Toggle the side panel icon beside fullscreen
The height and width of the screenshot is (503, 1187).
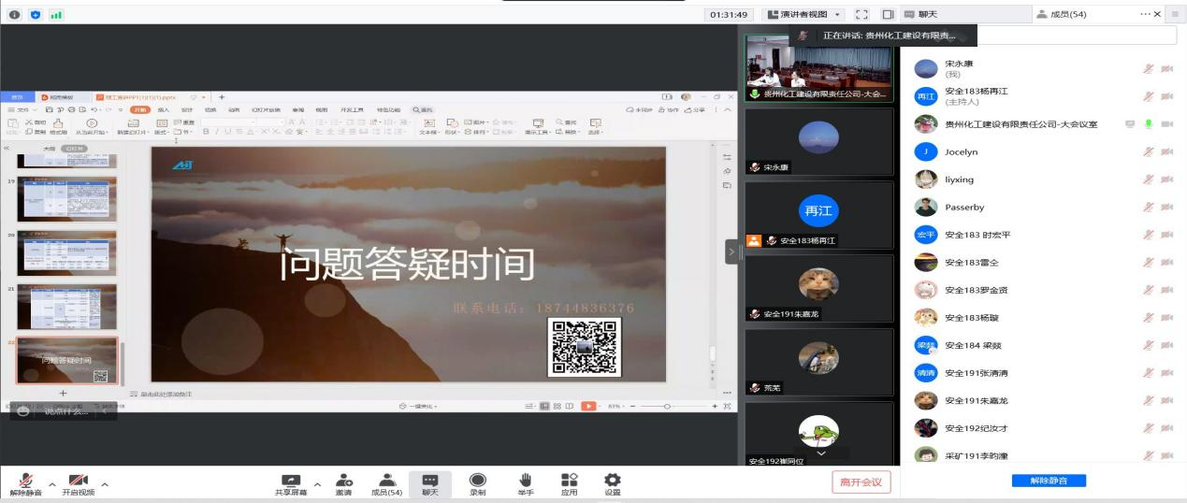point(887,15)
